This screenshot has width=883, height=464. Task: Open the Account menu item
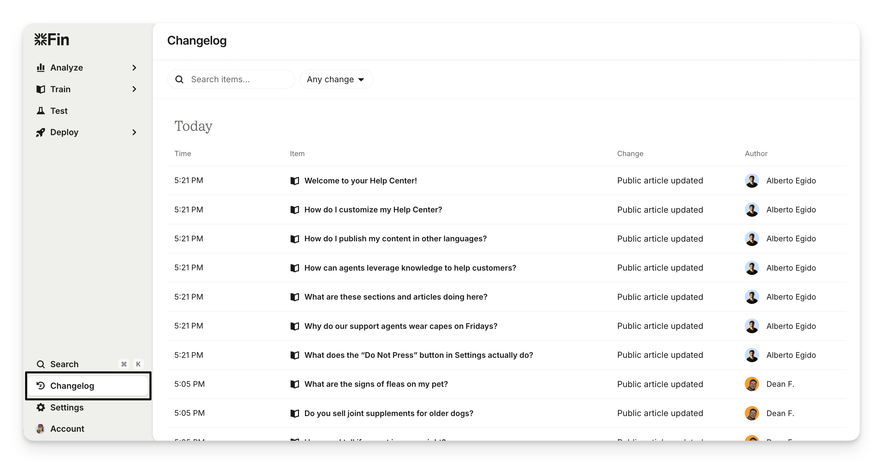pos(67,429)
